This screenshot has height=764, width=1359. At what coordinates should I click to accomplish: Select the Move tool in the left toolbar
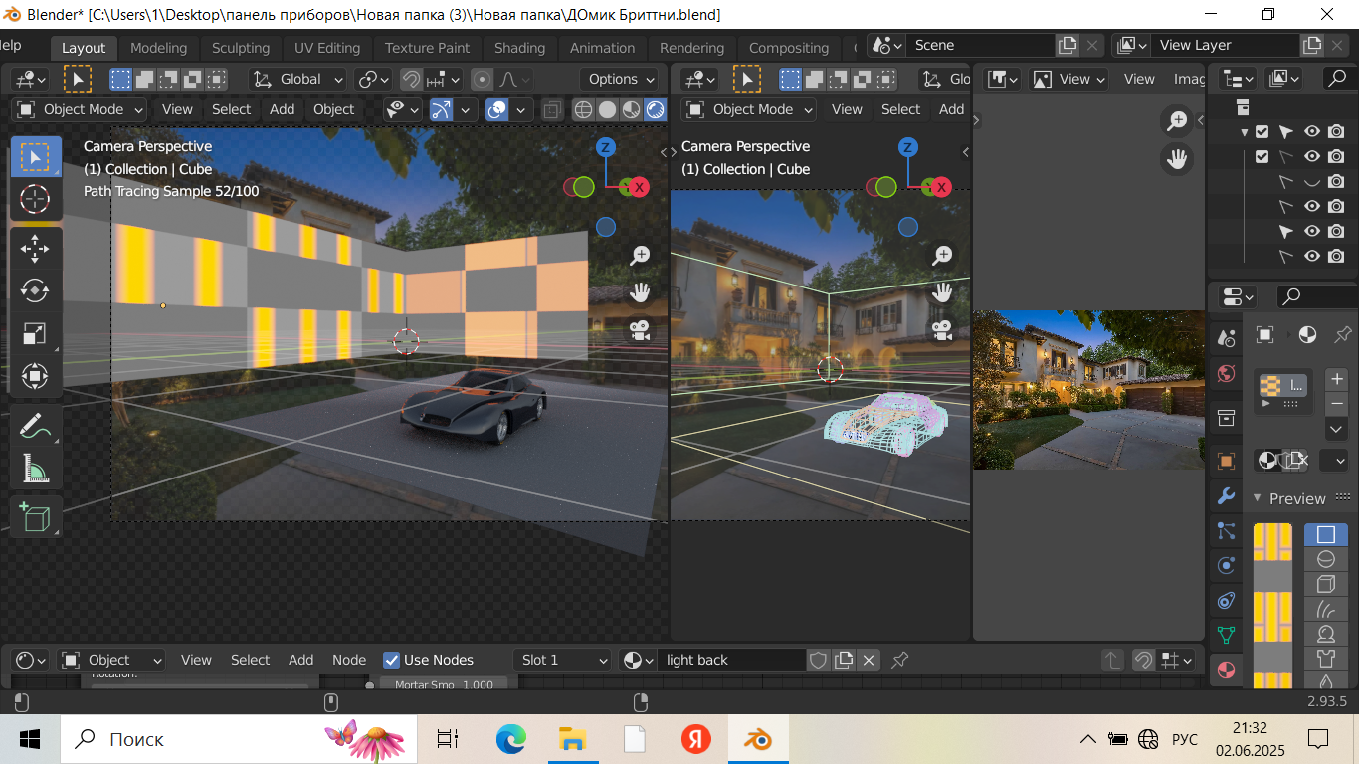[35, 249]
